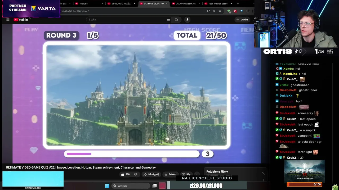Screen dimensions: 339x190
Task: Open the YouTube hamburger guide menu
Action: pos(8,20)
